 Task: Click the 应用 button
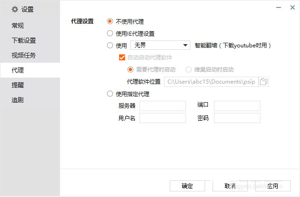coord(273,186)
